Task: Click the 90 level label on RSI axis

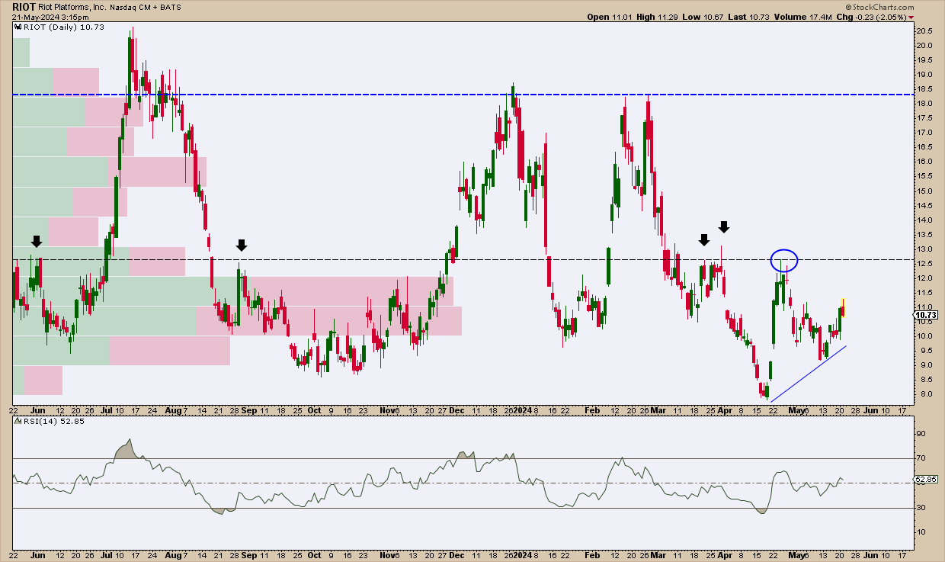Action: click(x=921, y=434)
